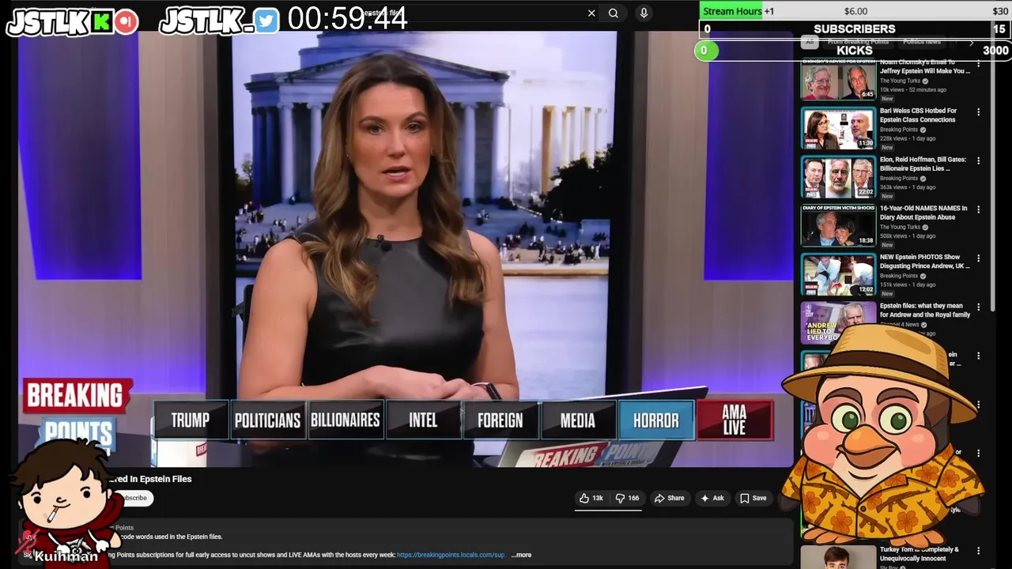This screenshot has width=1012, height=569.
Task: Open options for Noam Chomsky's Email video
Action: 978,64
